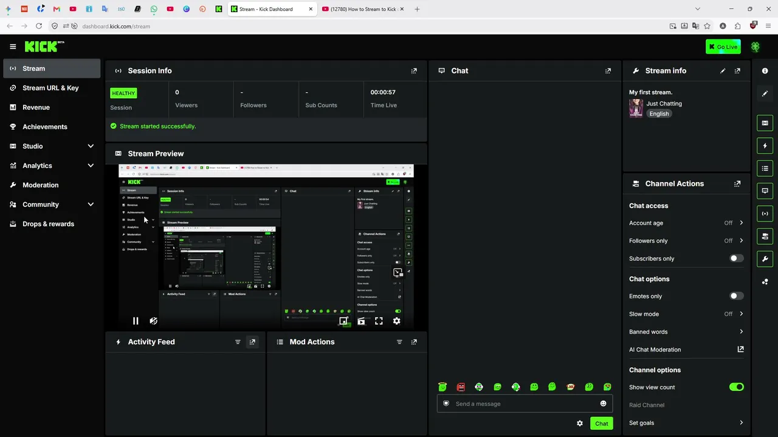Edit stream info with the header pencil icon
778x437 pixels.
click(x=723, y=71)
